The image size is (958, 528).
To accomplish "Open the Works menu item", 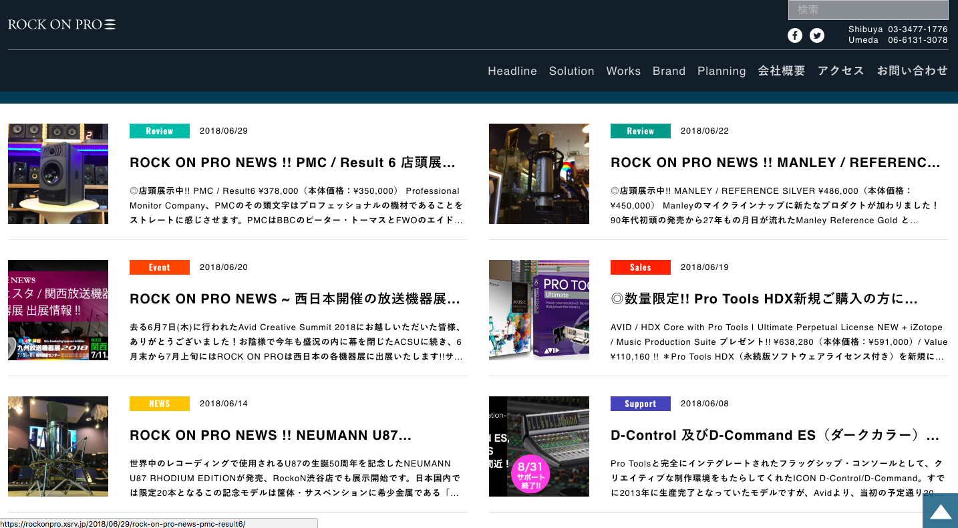I will (x=623, y=71).
